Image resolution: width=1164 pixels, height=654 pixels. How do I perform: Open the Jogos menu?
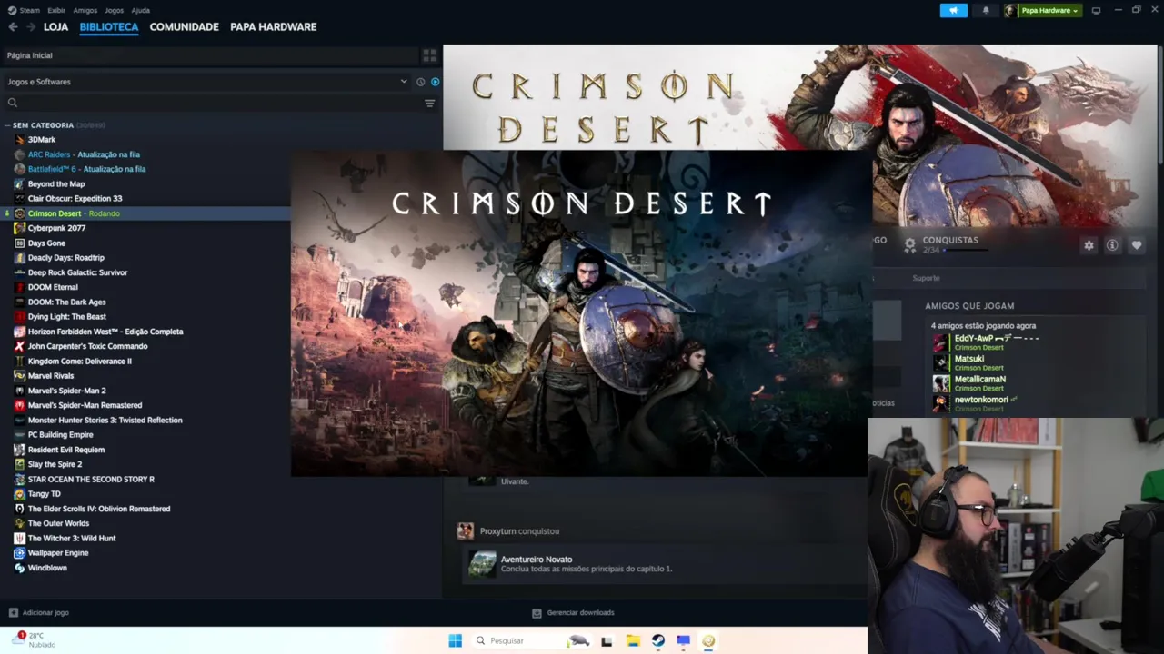[x=115, y=10]
